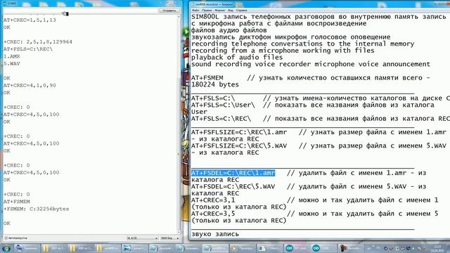
Task: Click '+FSMEM: C:32256bytes' in the serial monitor output
Action: click(36, 209)
